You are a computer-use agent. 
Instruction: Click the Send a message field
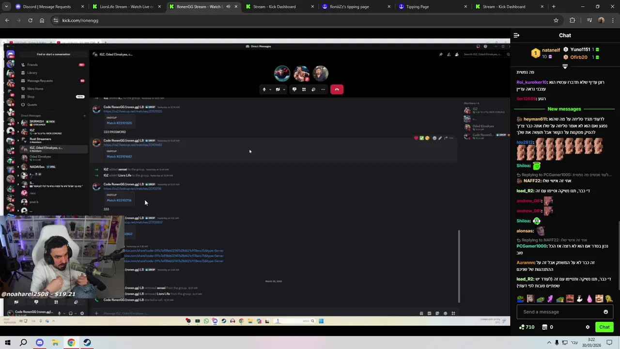[x=565, y=312]
